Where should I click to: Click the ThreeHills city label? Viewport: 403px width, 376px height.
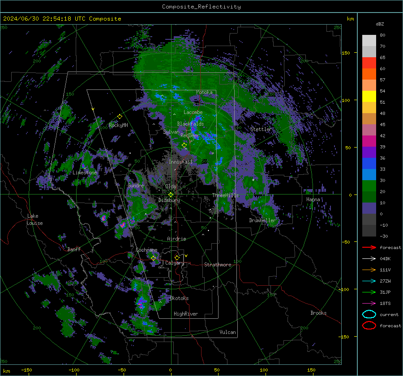[225, 195]
